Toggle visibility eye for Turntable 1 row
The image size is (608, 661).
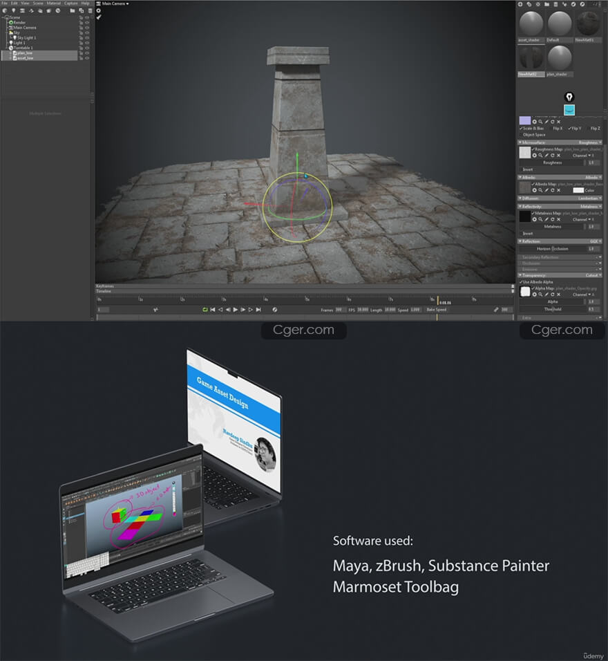(x=87, y=48)
